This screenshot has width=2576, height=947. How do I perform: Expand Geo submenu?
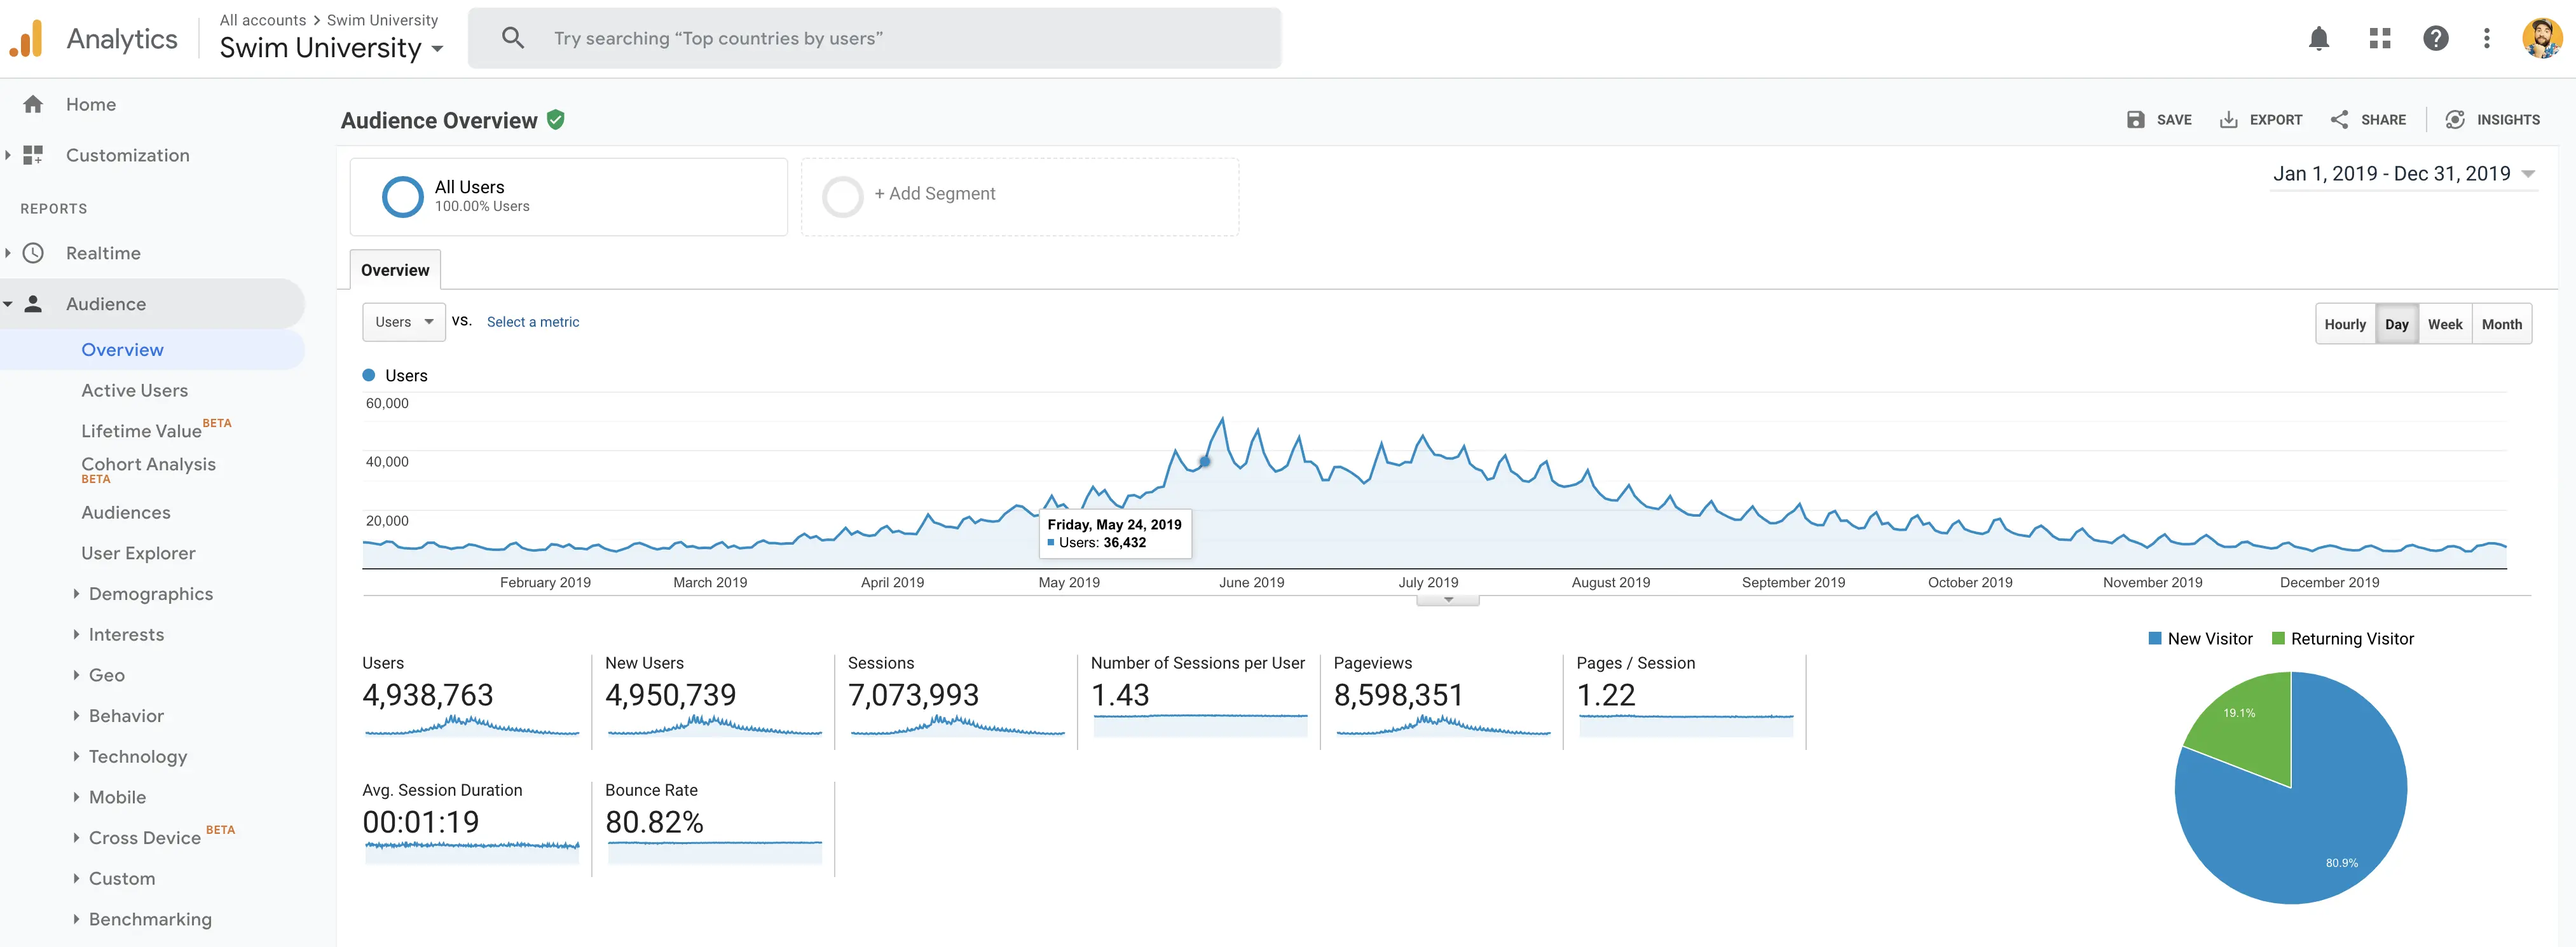(76, 675)
